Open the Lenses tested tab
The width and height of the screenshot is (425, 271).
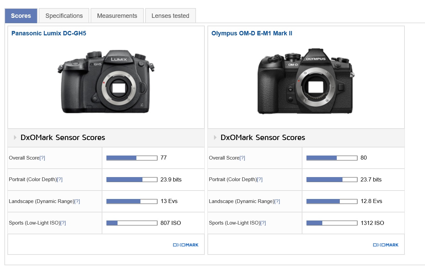(170, 16)
